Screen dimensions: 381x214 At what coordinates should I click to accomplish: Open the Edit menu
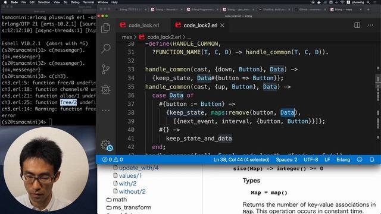tap(32, 2)
